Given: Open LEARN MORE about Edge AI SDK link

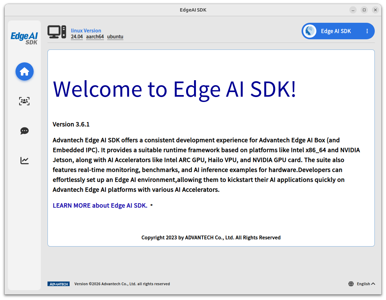Looking at the screenshot, I should pyautogui.click(x=100, y=205).
